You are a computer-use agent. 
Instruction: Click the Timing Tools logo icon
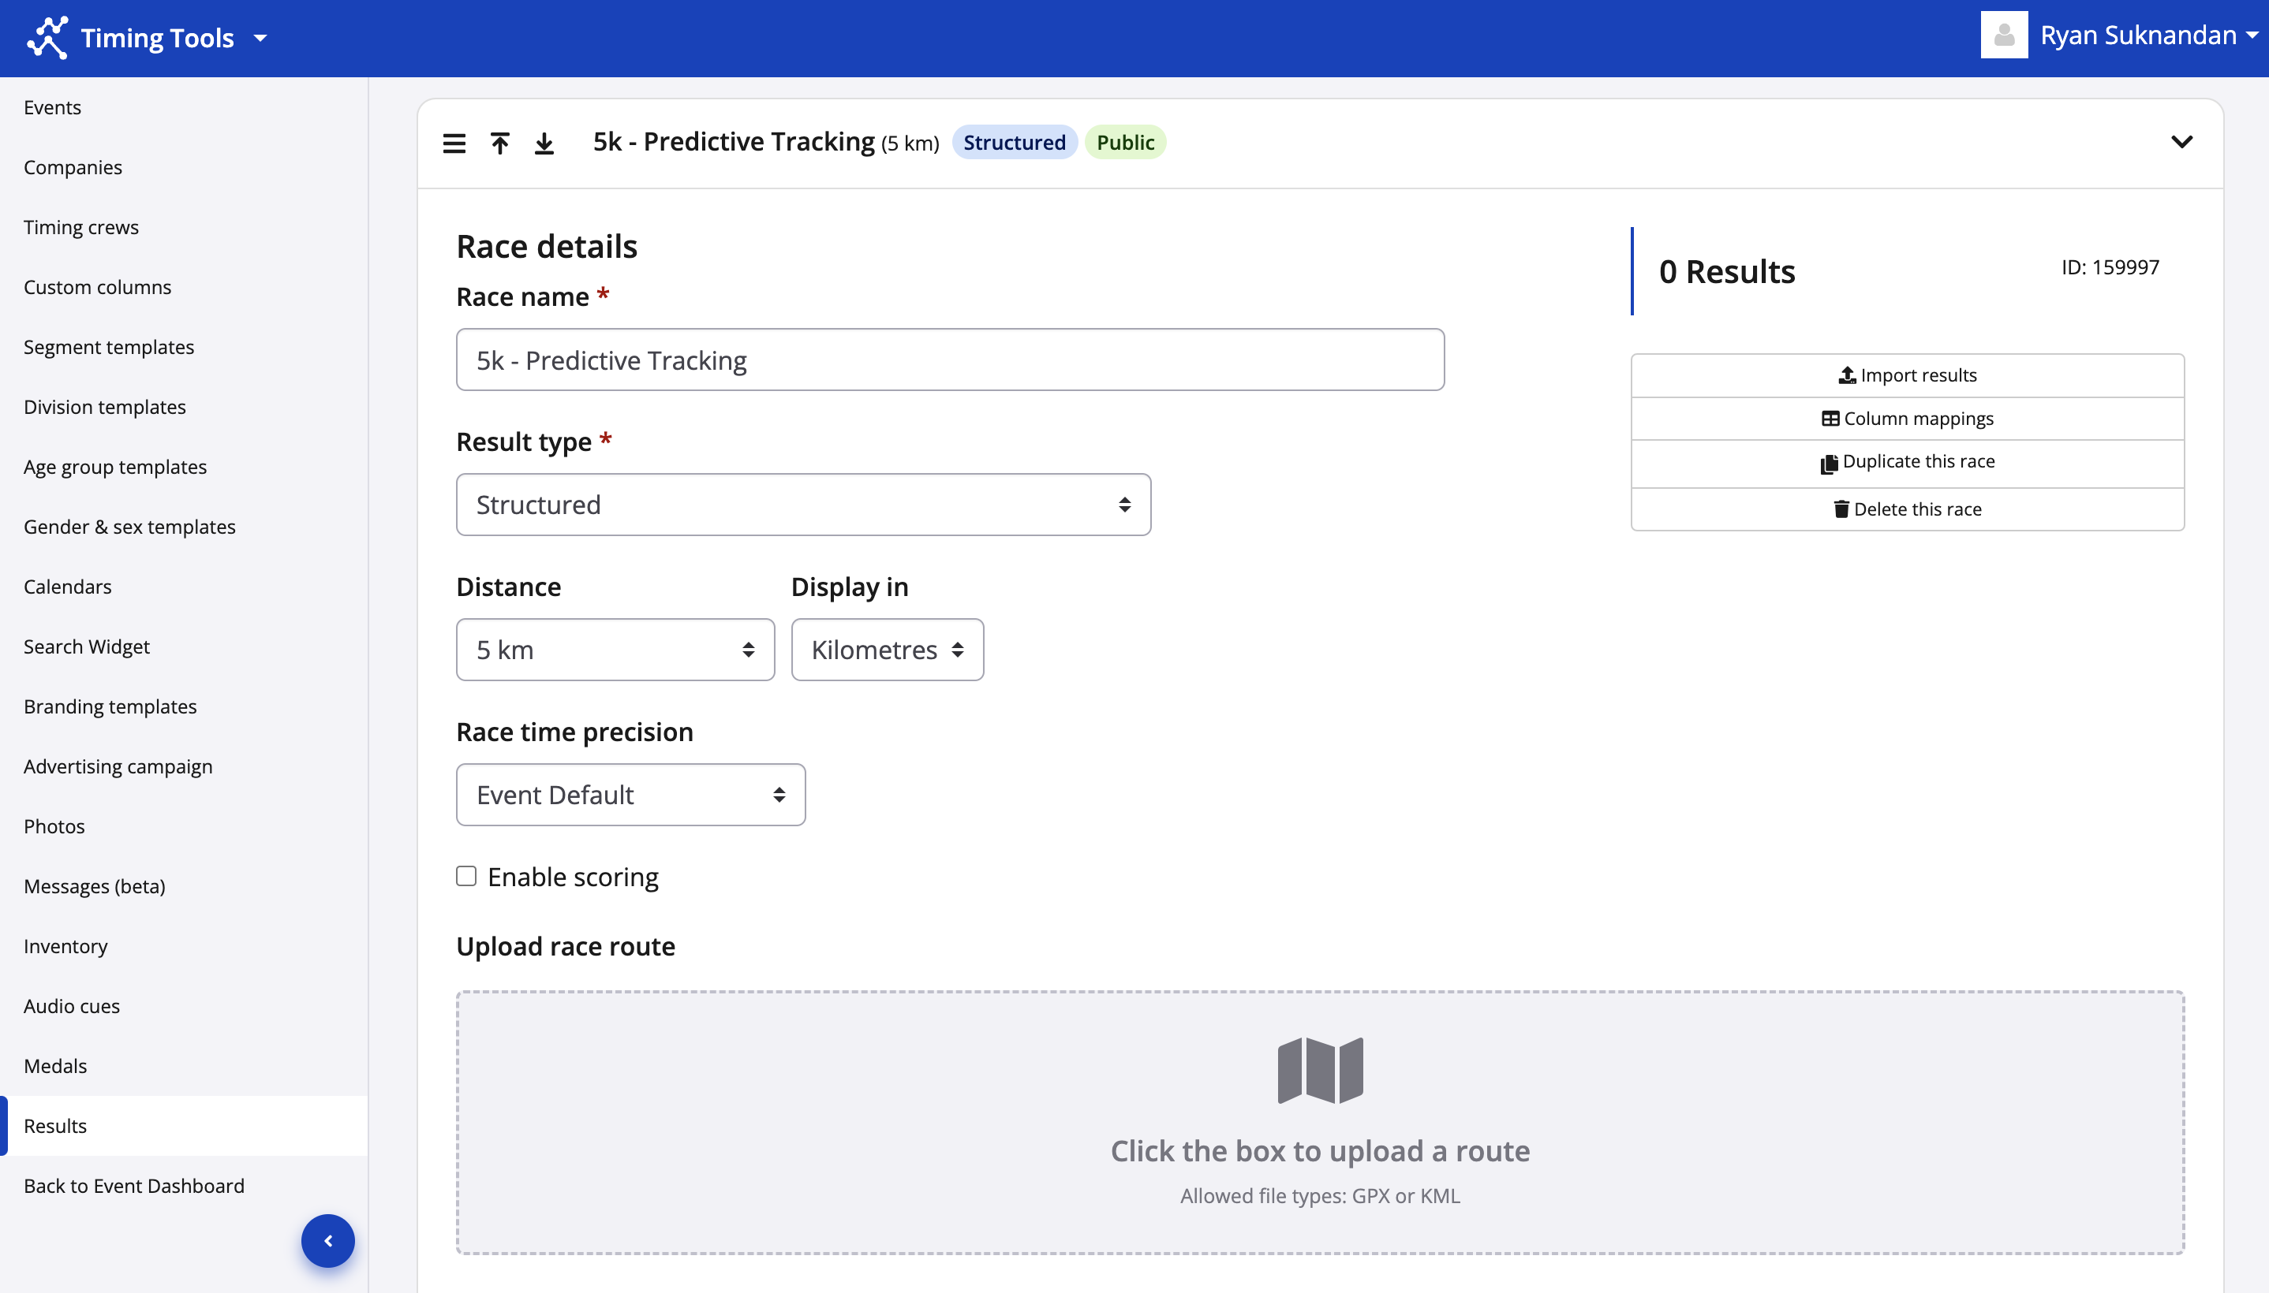point(47,37)
